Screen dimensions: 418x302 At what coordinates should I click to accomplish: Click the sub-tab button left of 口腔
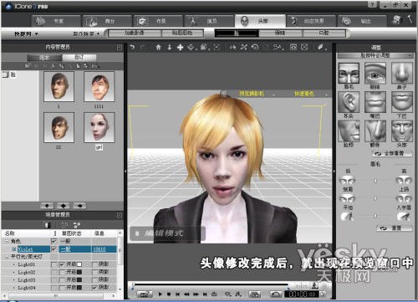(281, 33)
